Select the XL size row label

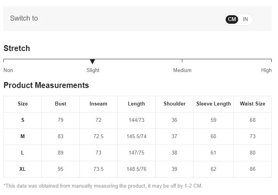pos(23,169)
